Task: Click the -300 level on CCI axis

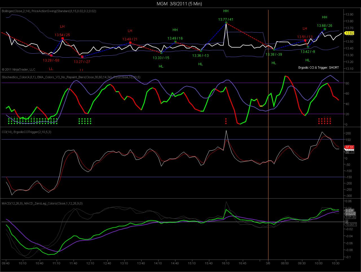Action: [349, 196]
